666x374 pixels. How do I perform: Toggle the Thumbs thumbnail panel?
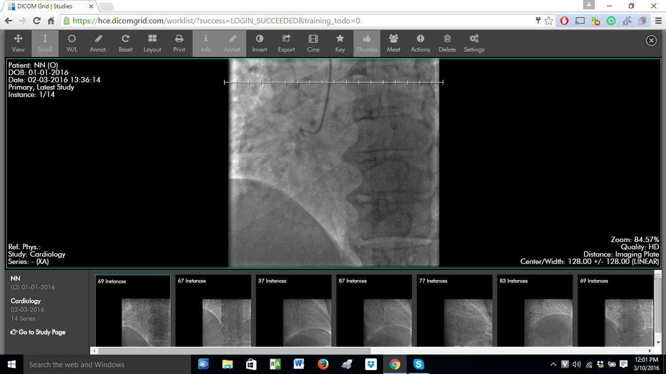tap(367, 43)
